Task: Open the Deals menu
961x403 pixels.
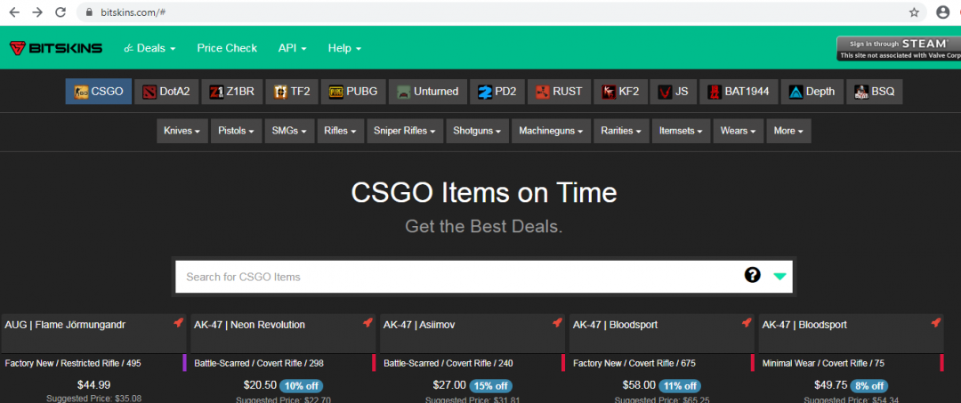Action: point(149,48)
